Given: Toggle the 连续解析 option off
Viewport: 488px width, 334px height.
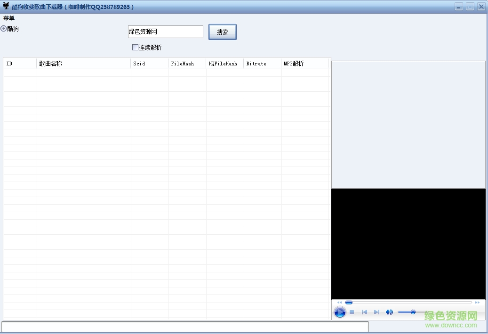Looking at the screenshot, I should 135,47.
